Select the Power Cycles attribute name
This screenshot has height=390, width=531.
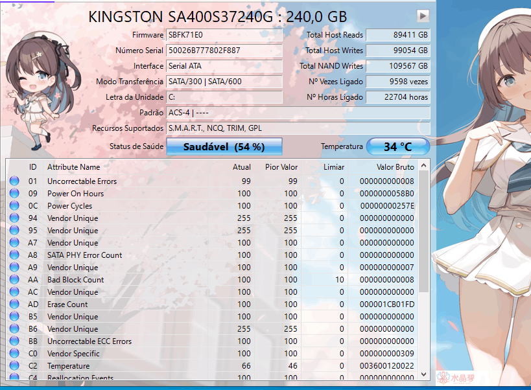70,206
